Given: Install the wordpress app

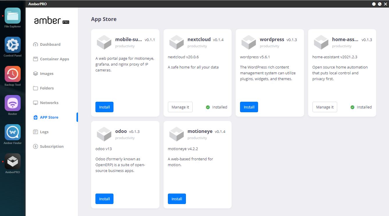Looking at the screenshot, I should (249, 107).
